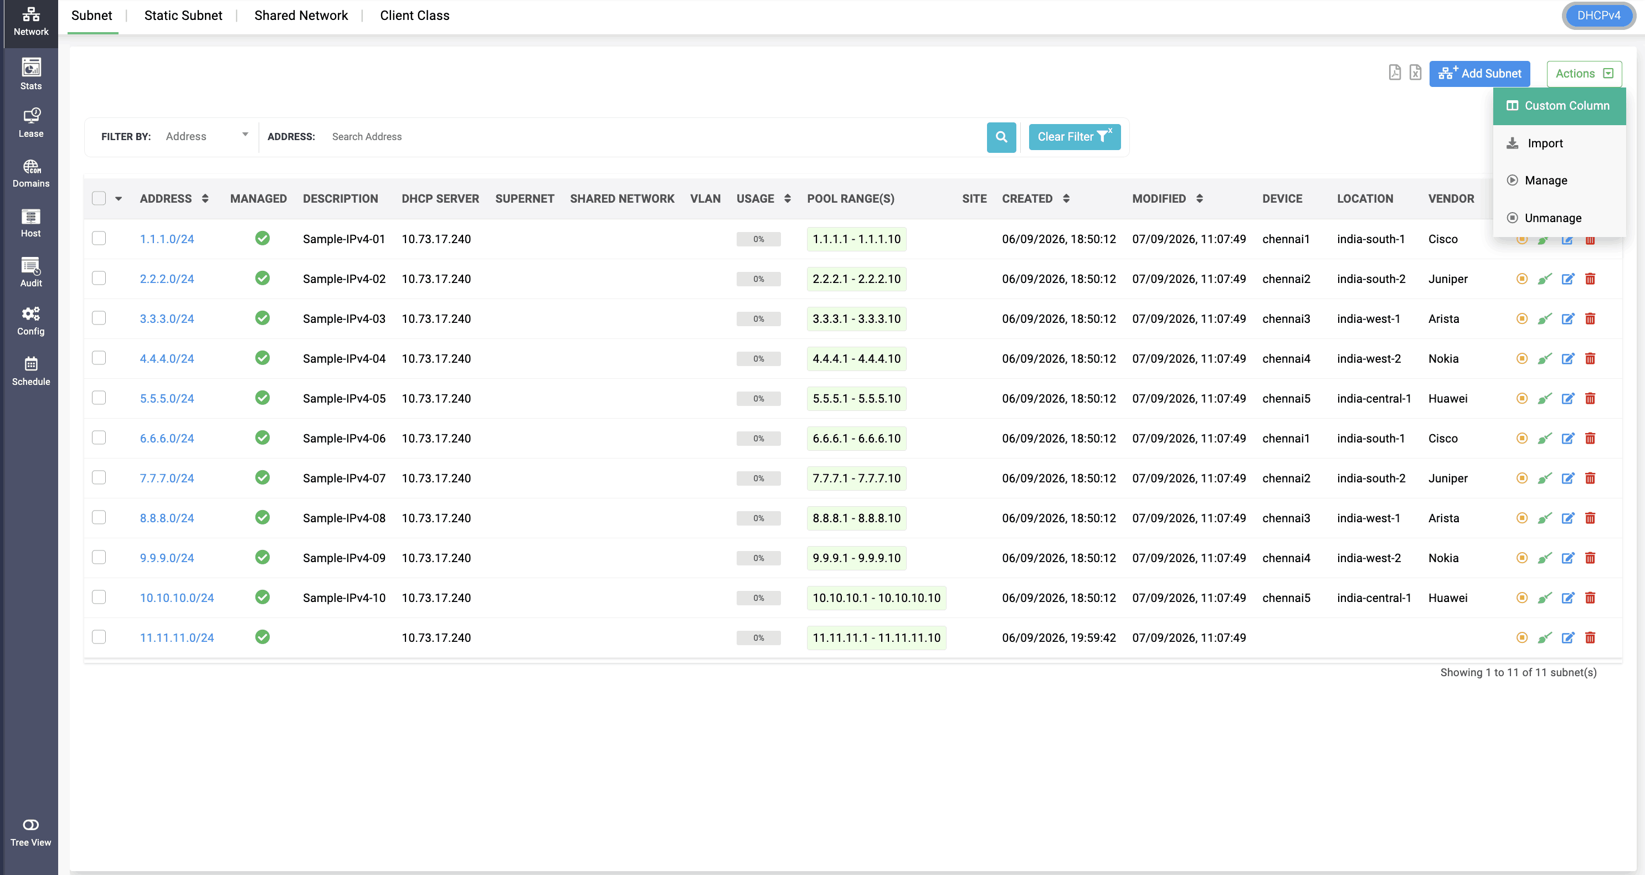Edit the 5.5.5.0/24 subnet pencil icon
Screen dimensions: 1645x875
[x=1567, y=399]
